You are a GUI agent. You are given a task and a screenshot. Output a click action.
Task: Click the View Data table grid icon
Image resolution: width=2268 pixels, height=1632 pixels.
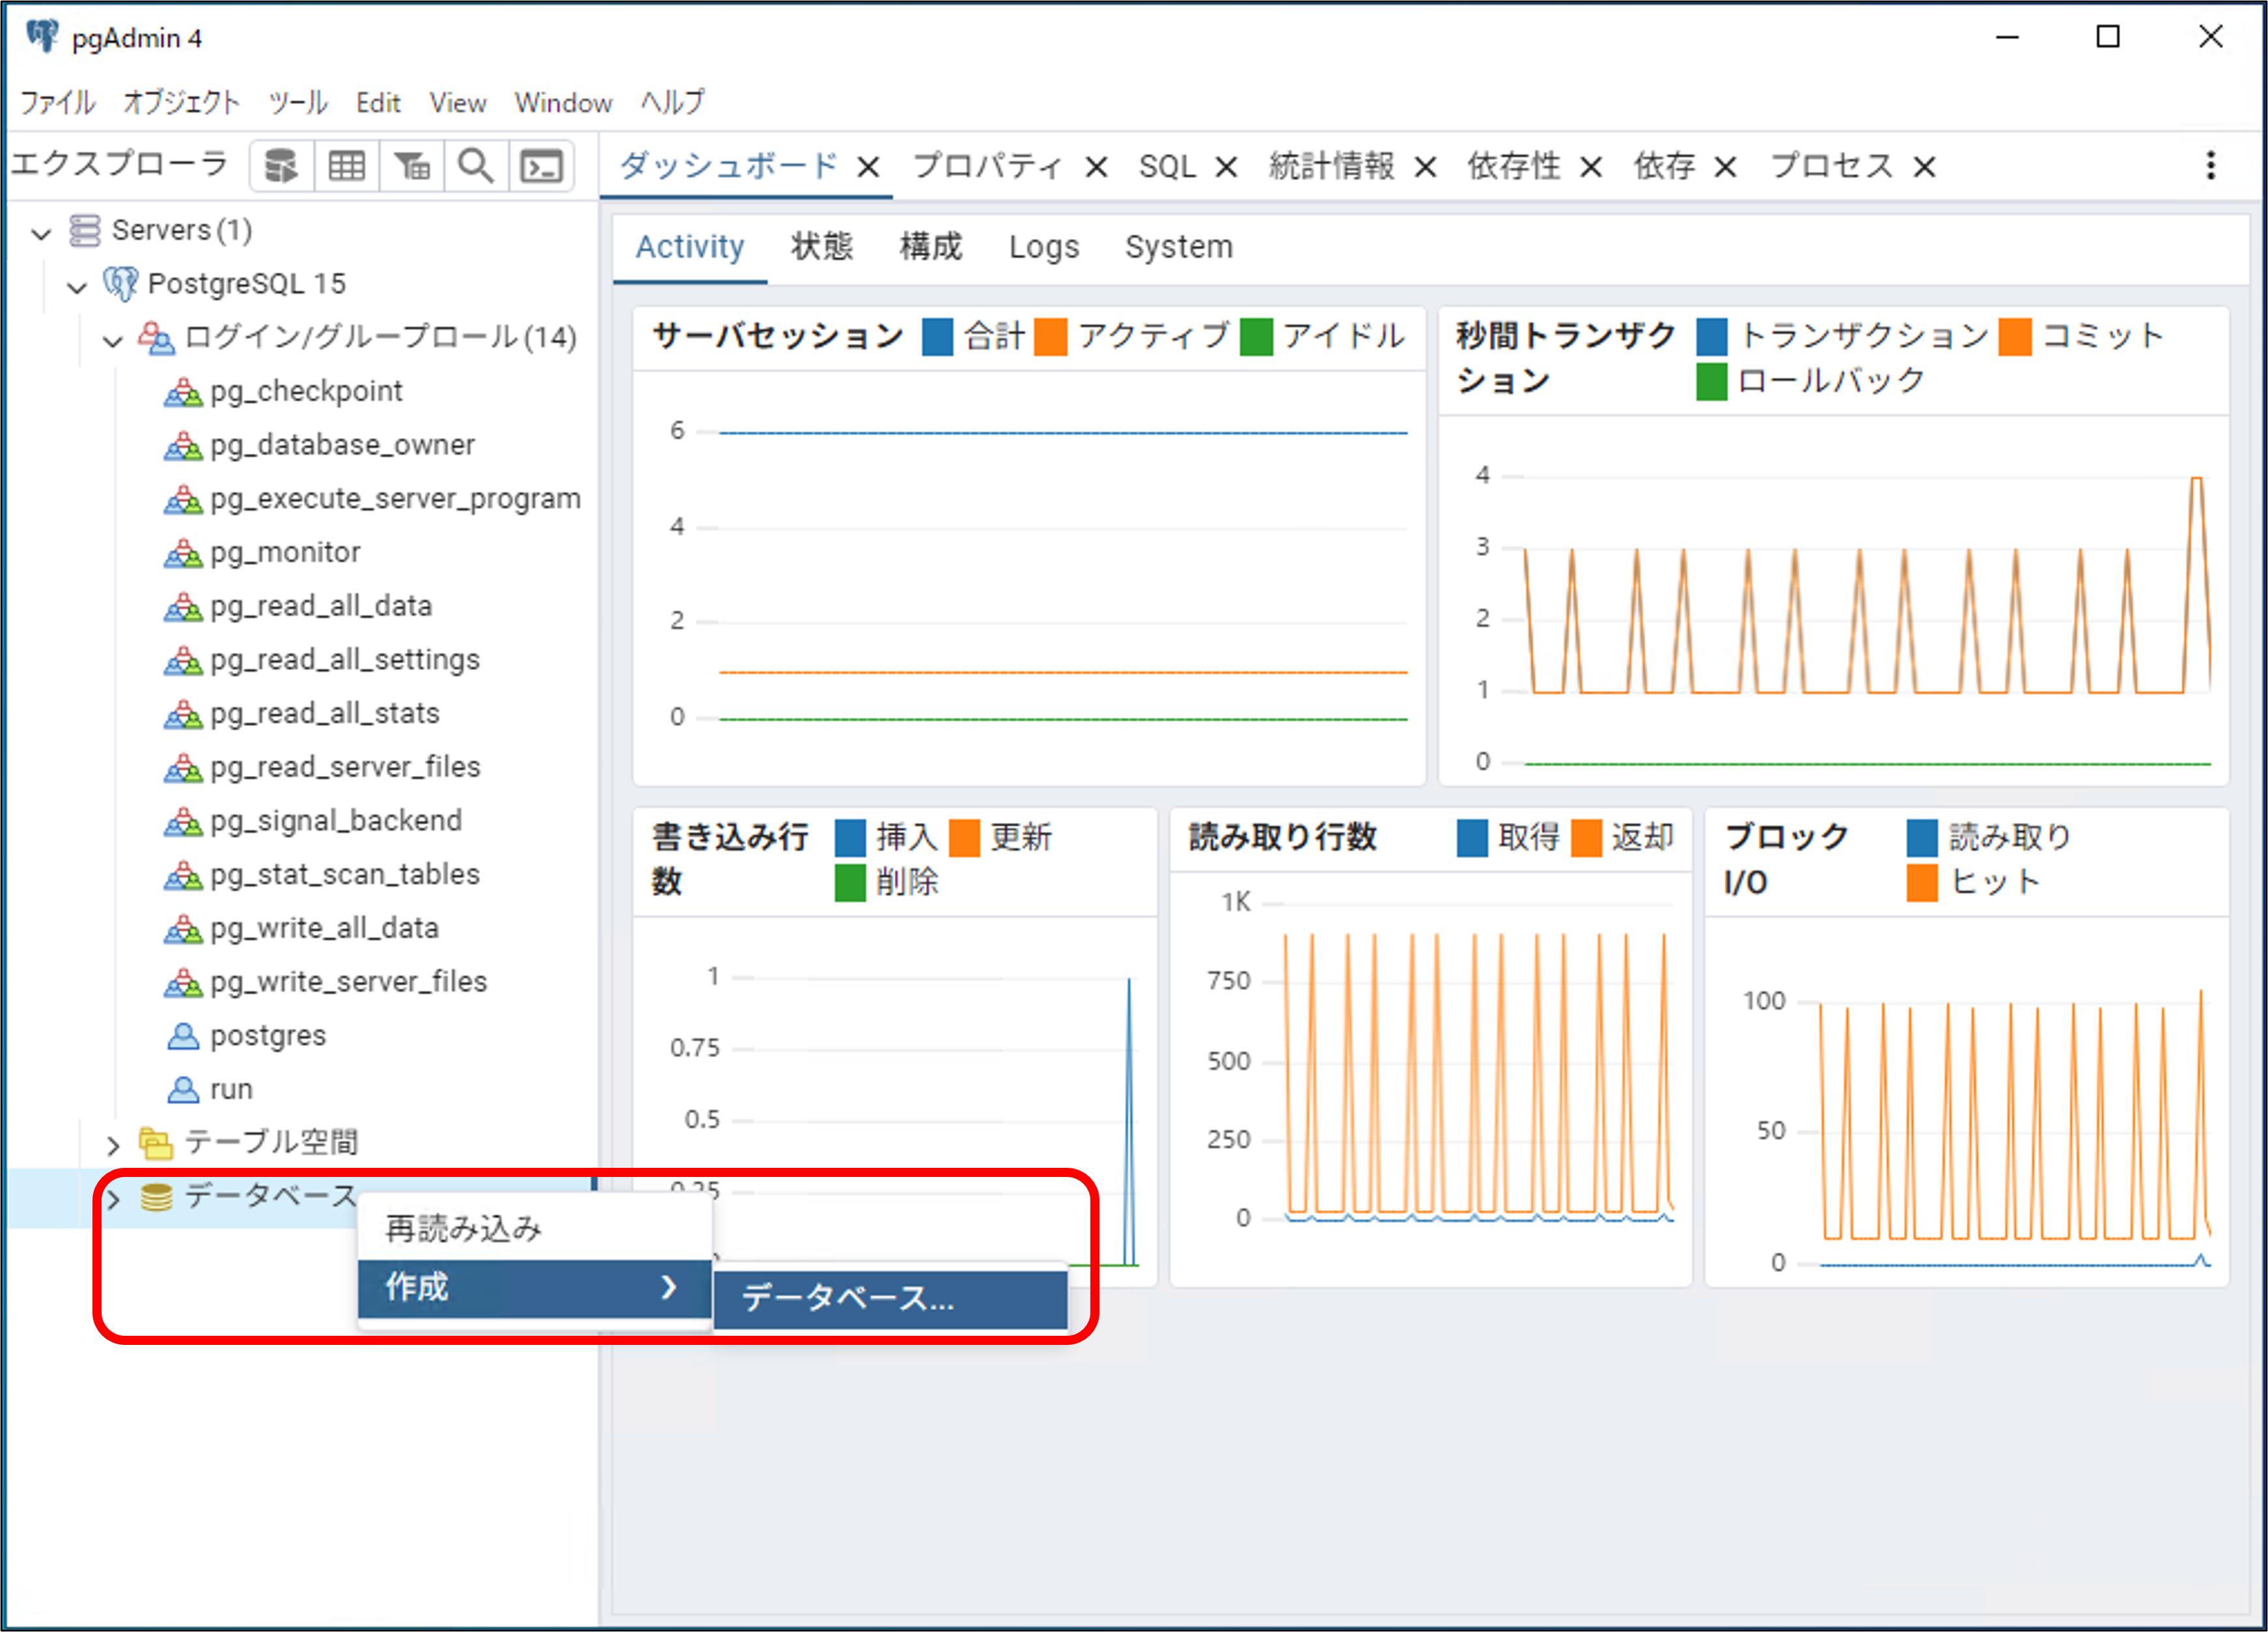pos(346,166)
